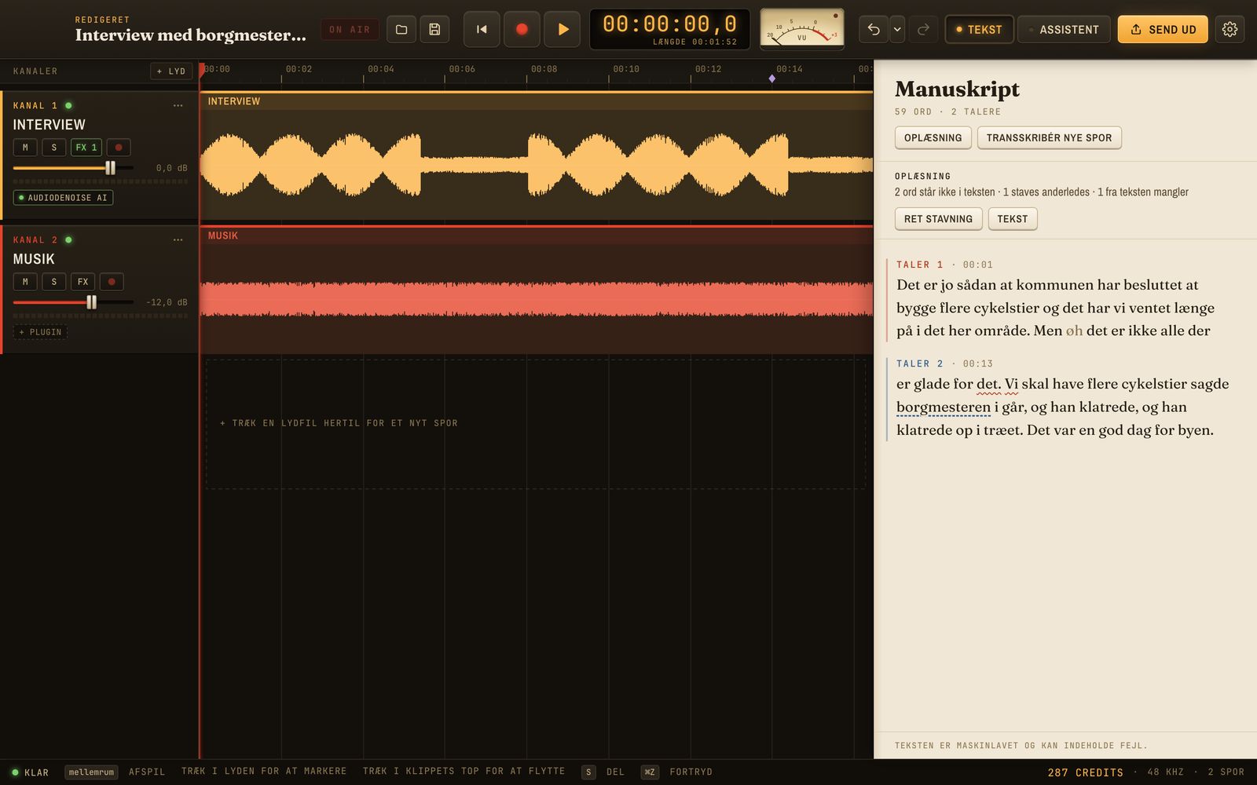Image resolution: width=1257 pixels, height=785 pixels.
Task: Arm recording on INTERVIEW channel
Action: tap(119, 148)
